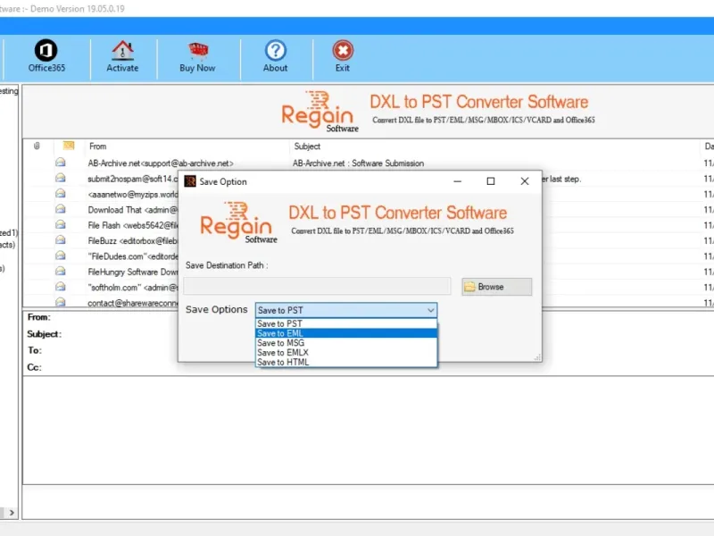Click the red Exit icon

point(343,50)
